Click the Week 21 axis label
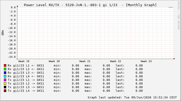 [85, 61]
